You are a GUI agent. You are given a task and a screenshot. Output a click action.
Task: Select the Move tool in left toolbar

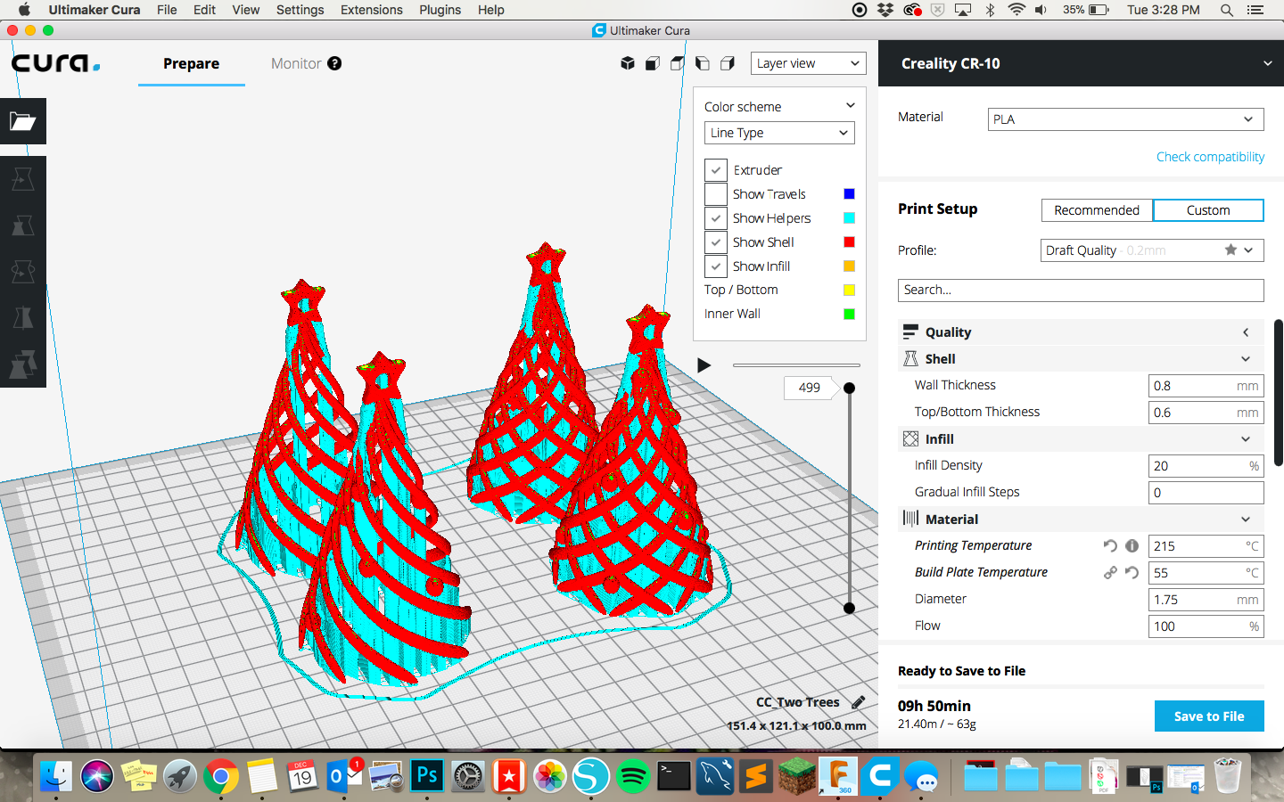23,179
